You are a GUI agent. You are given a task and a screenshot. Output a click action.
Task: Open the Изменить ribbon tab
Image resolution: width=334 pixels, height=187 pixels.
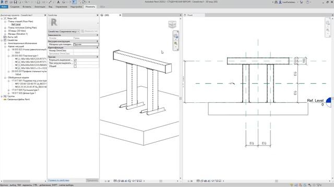click(x=90, y=7)
